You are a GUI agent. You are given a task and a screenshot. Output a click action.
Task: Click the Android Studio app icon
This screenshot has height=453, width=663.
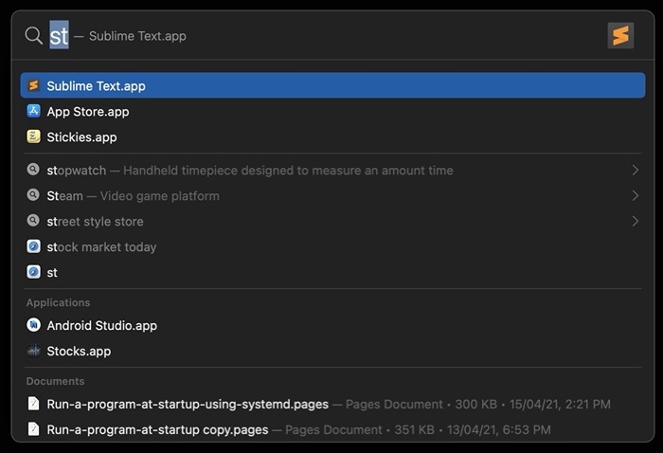[x=34, y=326]
